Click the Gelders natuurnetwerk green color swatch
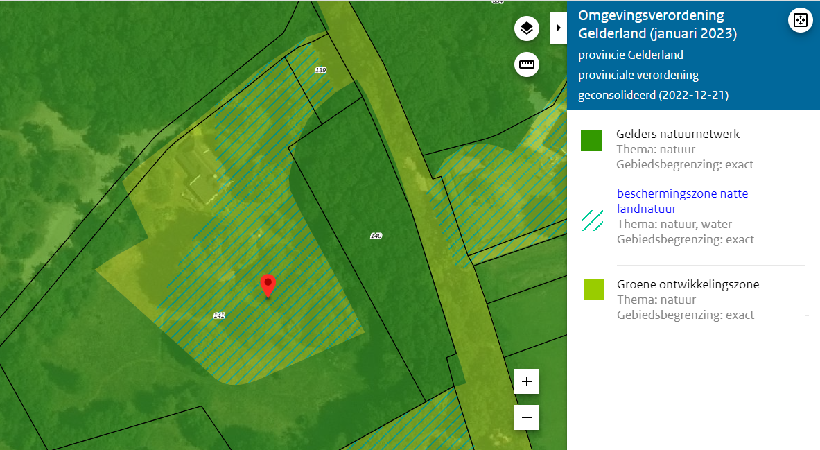The image size is (820, 450). tap(590, 140)
